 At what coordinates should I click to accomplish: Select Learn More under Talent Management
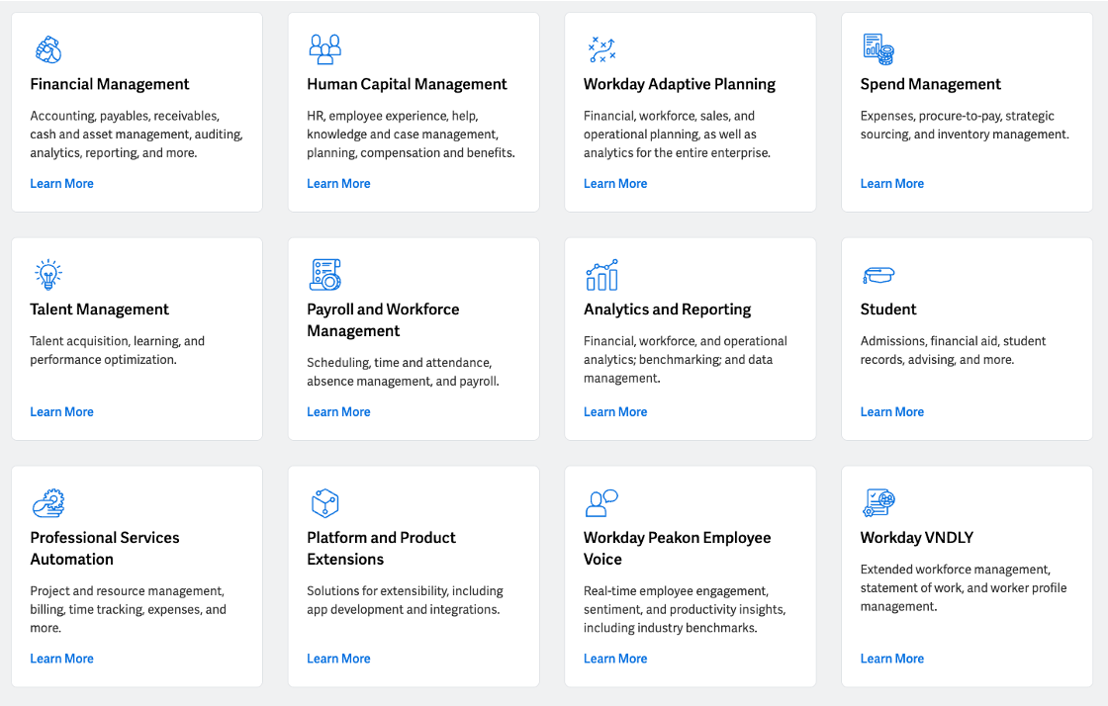(x=61, y=411)
